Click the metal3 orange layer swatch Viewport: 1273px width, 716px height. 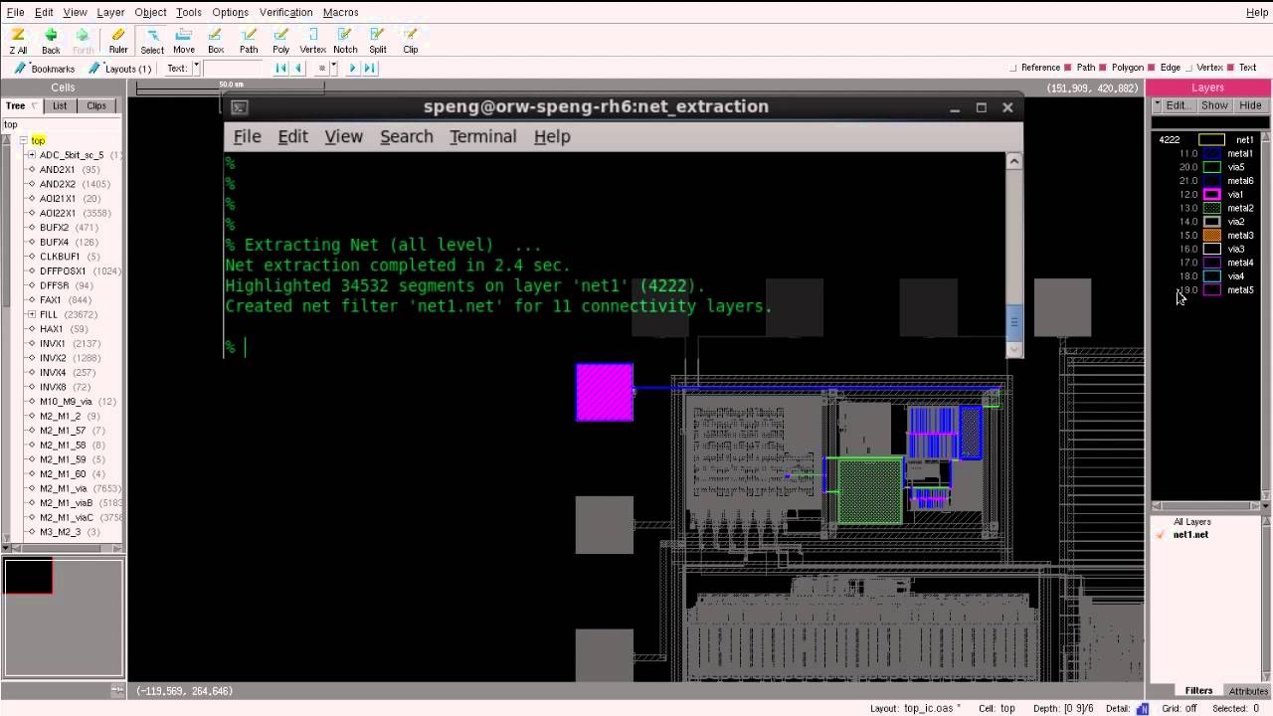[1211, 236]
